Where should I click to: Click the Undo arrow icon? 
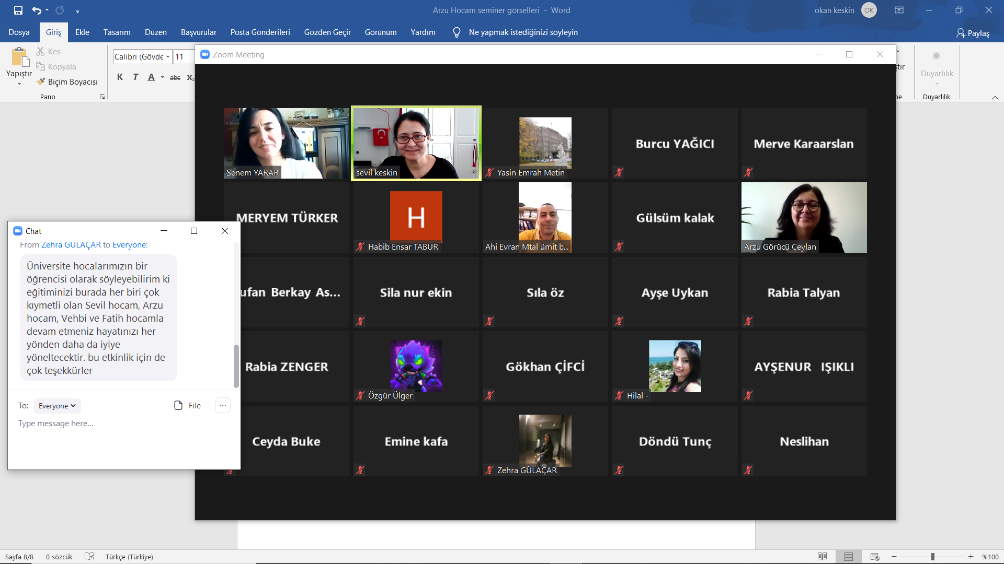[x=36, y=10]
